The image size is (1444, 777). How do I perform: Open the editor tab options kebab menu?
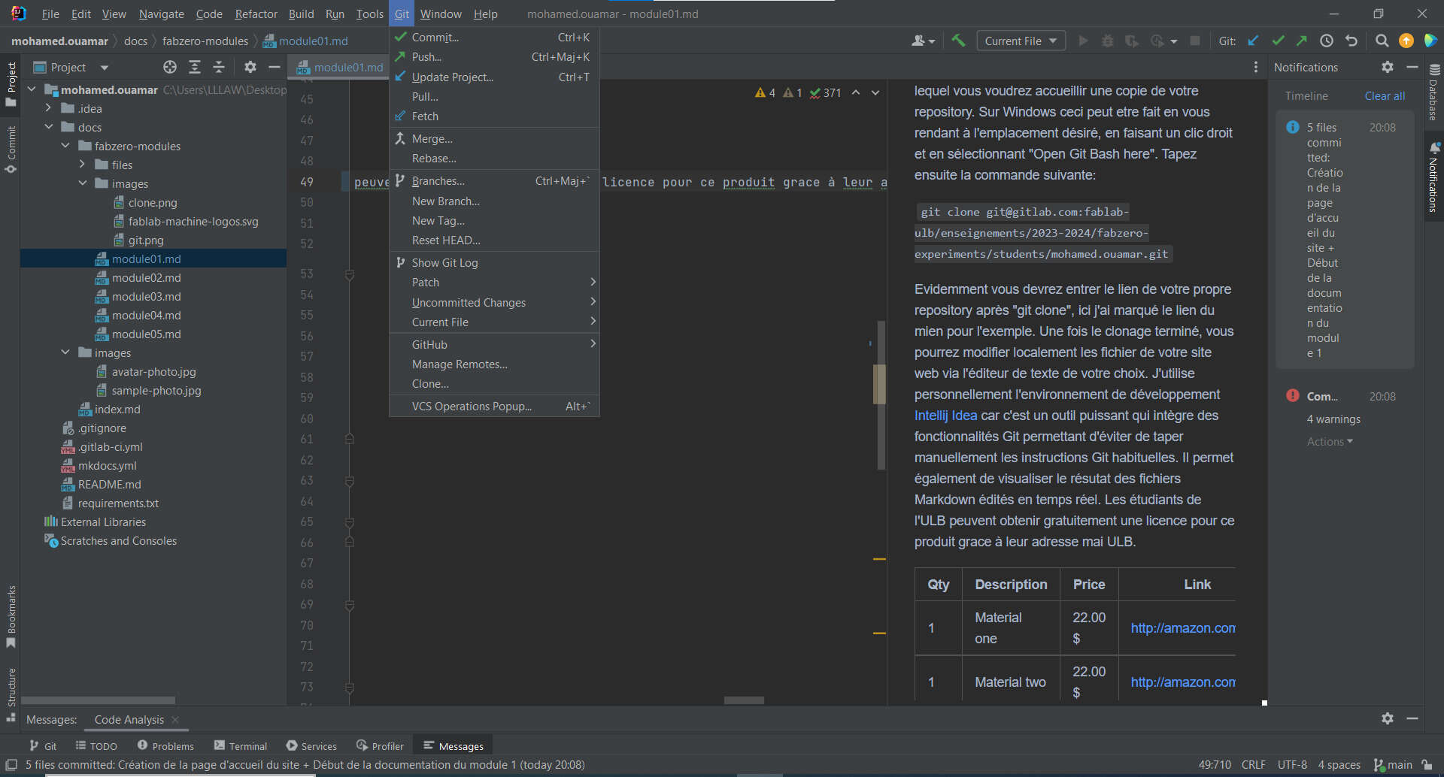(x=1255, y=67)
